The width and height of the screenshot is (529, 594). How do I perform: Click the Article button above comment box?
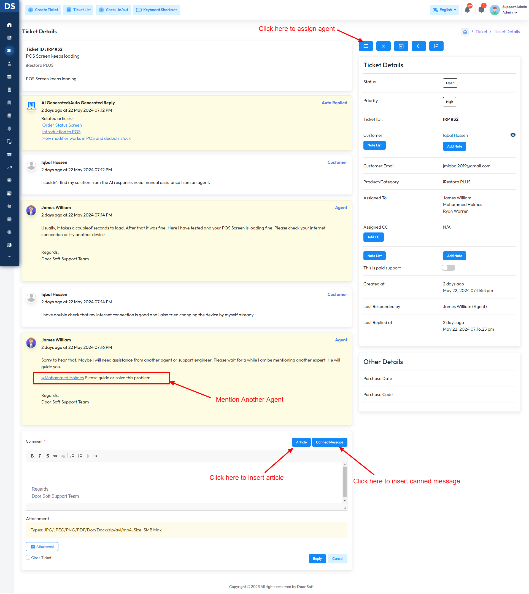301,442
